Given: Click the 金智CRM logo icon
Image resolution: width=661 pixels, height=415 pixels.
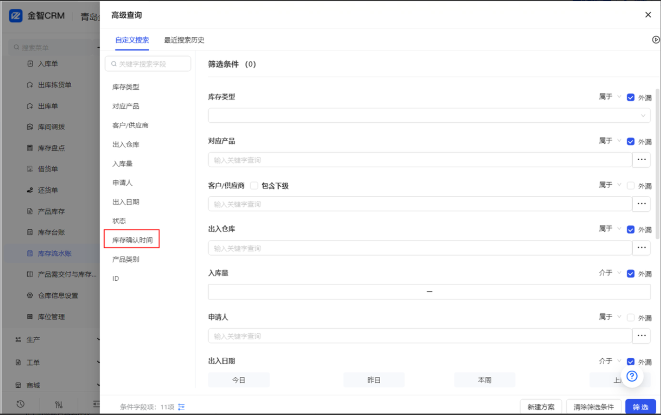Looking at the screenshot, I should click(x=16, y=16).
